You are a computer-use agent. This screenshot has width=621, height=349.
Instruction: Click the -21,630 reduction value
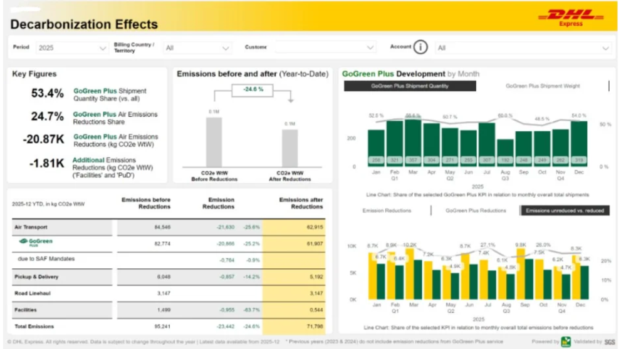click(x=226, y=227)
